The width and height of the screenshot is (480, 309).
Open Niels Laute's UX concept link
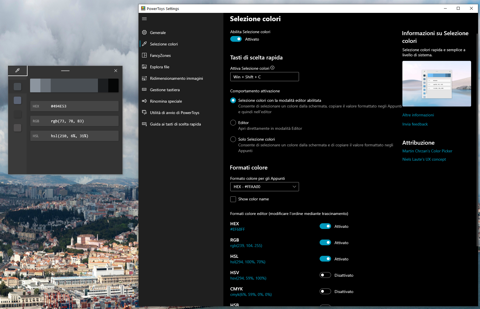[424, 159]
